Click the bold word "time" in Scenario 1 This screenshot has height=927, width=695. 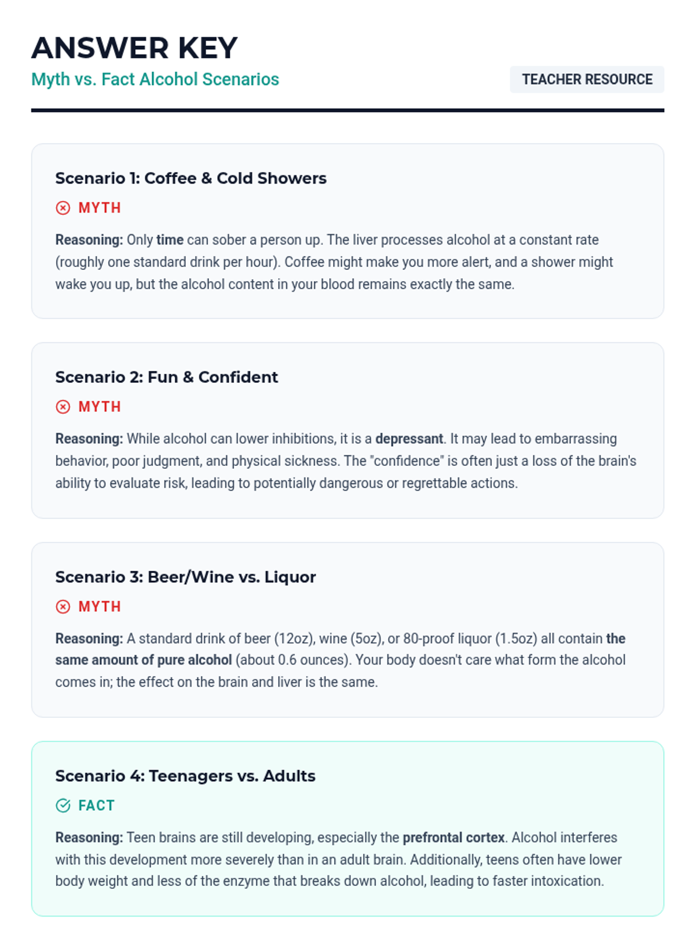(170, 240)
